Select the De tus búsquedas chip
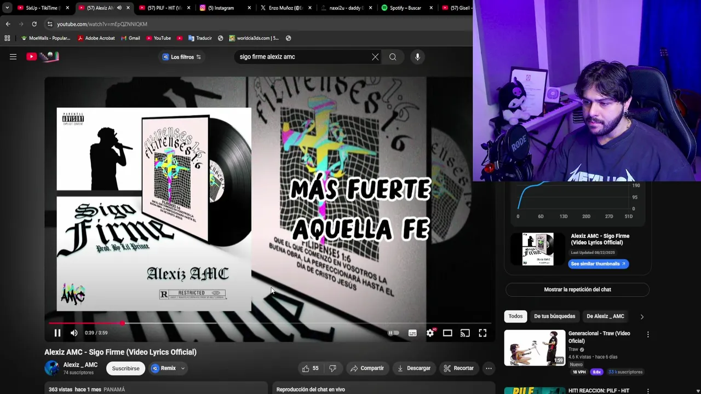 click(554, 316)
